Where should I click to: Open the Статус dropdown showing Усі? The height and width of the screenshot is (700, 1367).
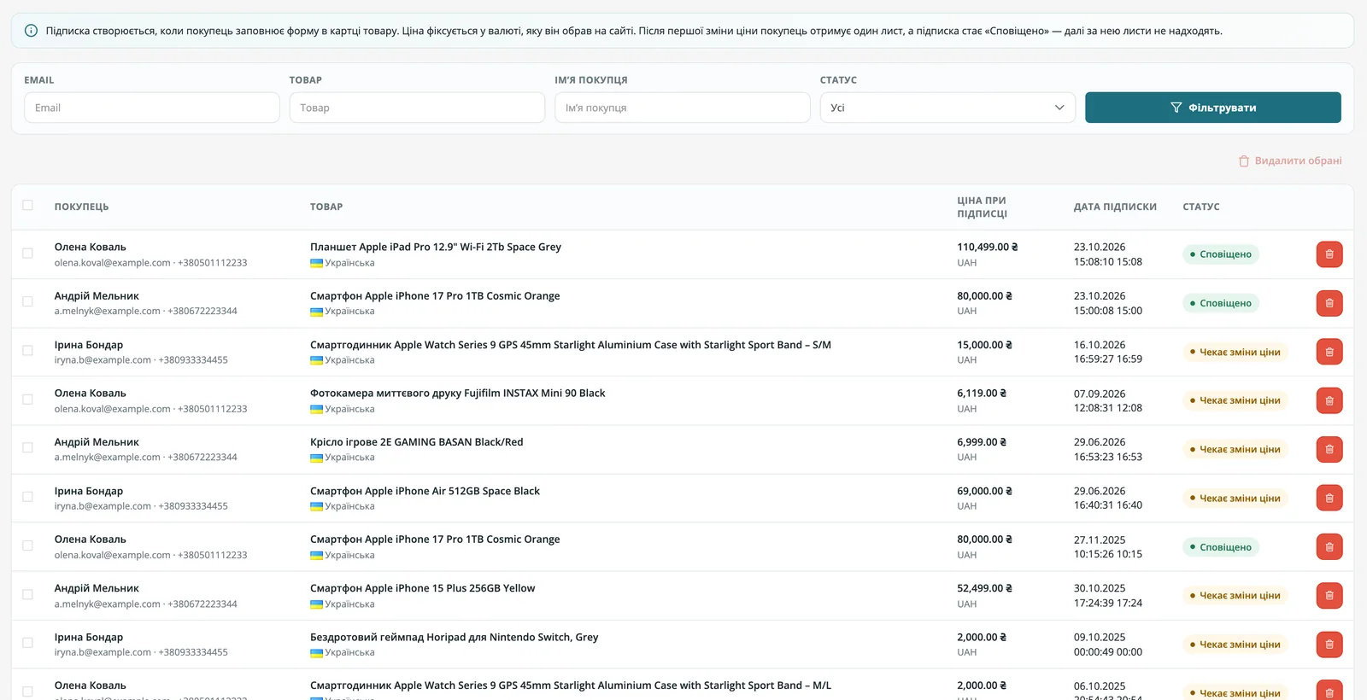[x=948, y=108]
